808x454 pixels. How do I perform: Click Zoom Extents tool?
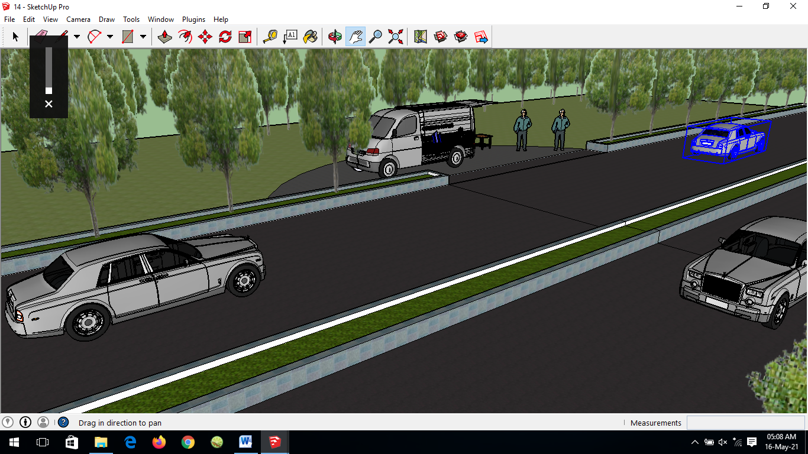pos(396,37)
